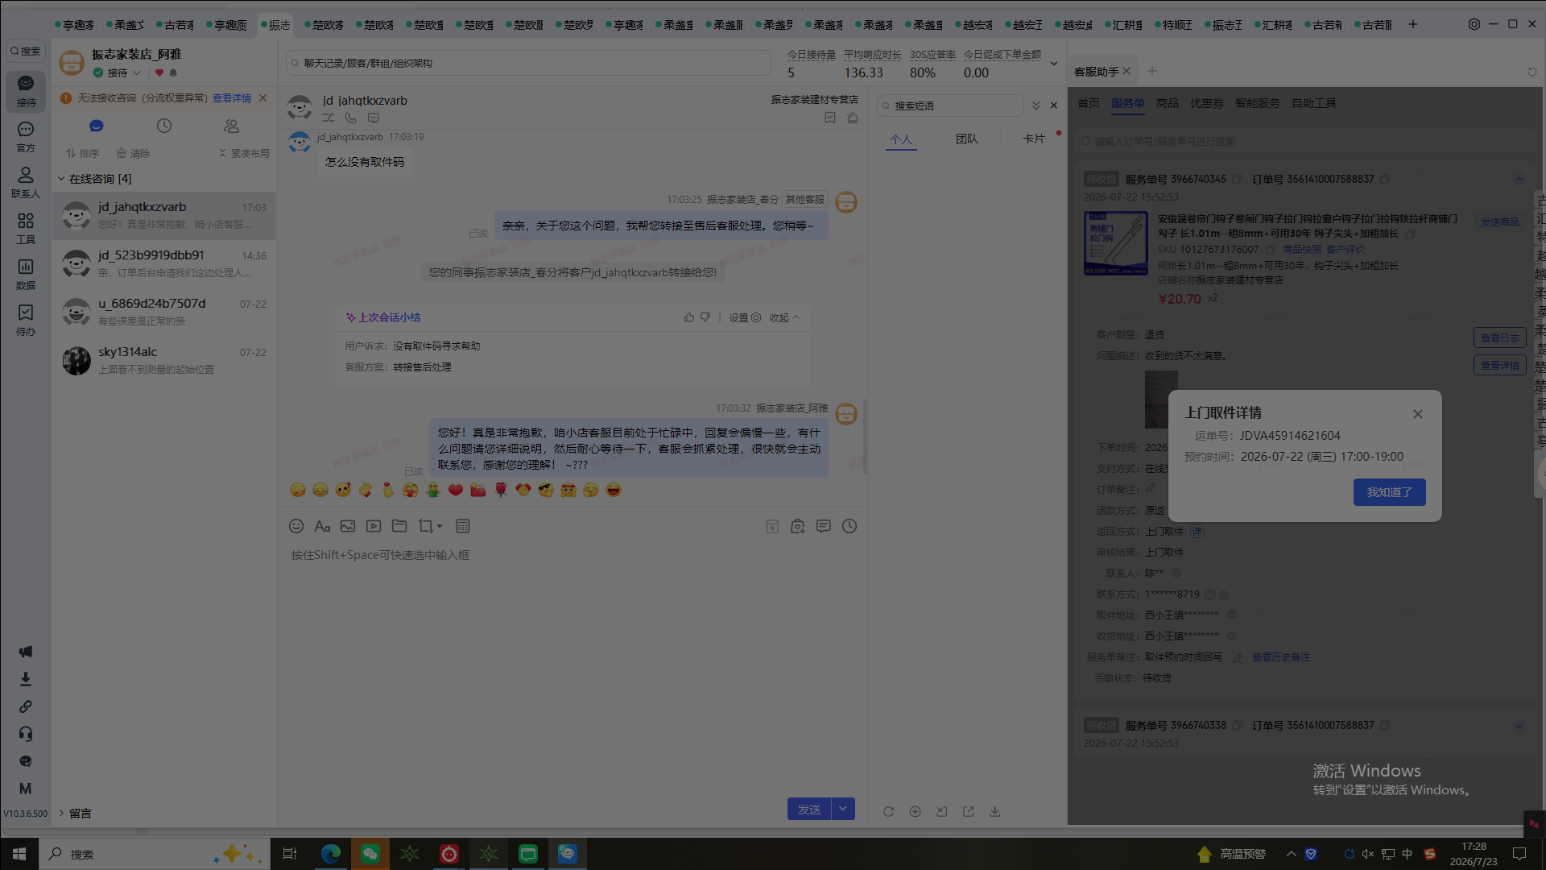Open the 首页 tab in 客服助手

1089,103
